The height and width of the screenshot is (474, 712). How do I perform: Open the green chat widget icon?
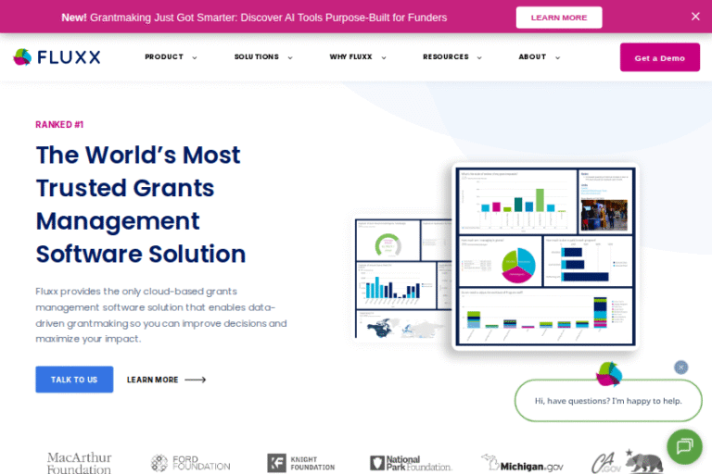[684, 446]
